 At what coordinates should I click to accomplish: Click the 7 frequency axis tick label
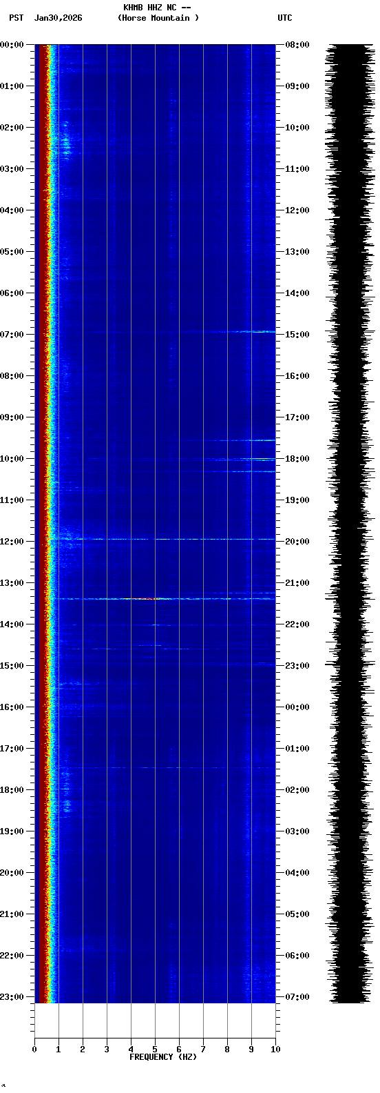click(203, 1050)
